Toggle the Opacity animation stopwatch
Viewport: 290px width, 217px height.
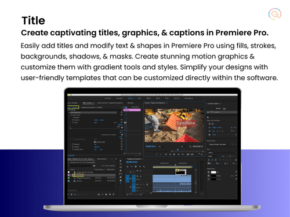click(x=73, y=147)
